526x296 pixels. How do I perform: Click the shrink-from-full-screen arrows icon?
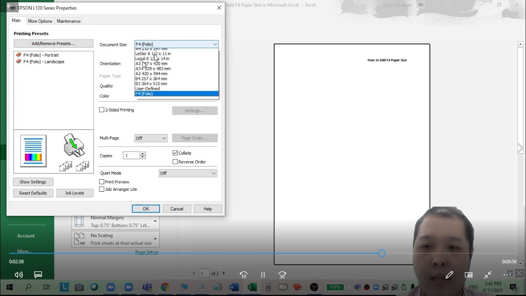(x=488, y=275)
